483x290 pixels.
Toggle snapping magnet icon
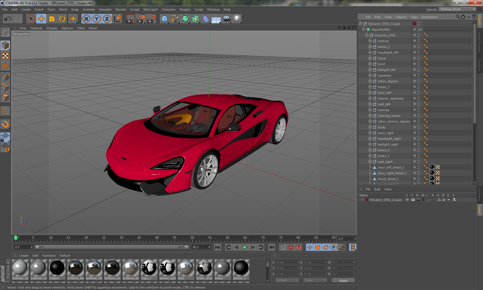[5, 124]
